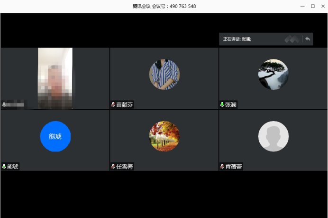This screenshot has height=218, width=328.
Task: Select 任雪梅's autumn trees avatar
Action: pyautogui.click(x=164, y=136)
